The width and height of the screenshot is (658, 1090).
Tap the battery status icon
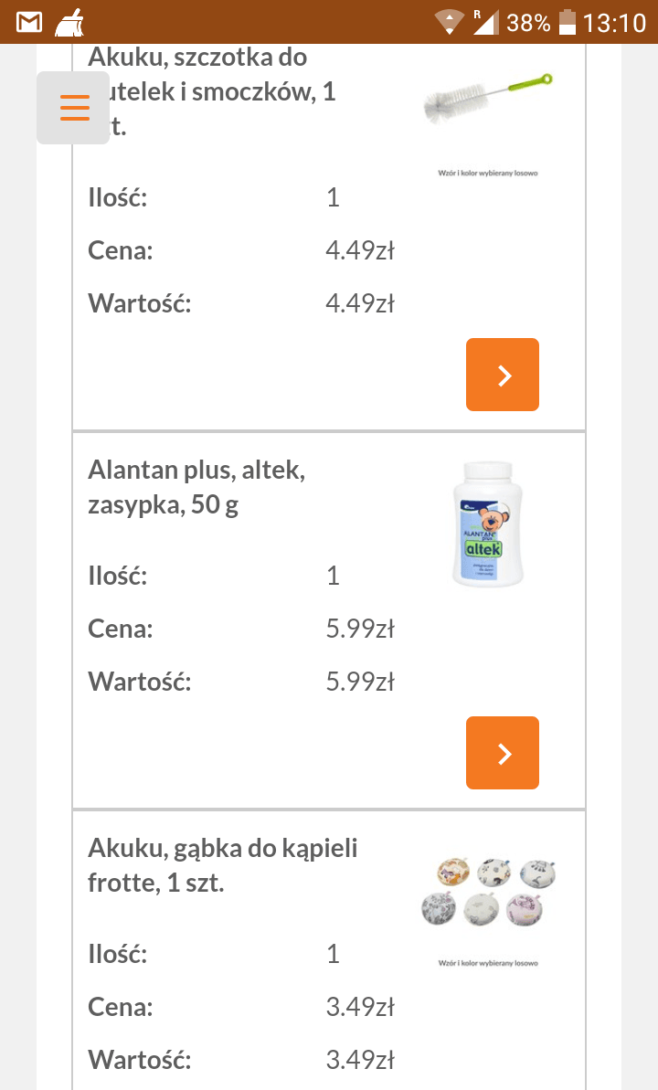(x=568, y=22)
